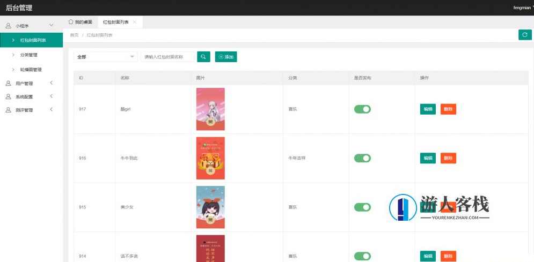Click 编辑 button for 酷girl row
This screenshot has width=534, height=262.
click(428, 109)
